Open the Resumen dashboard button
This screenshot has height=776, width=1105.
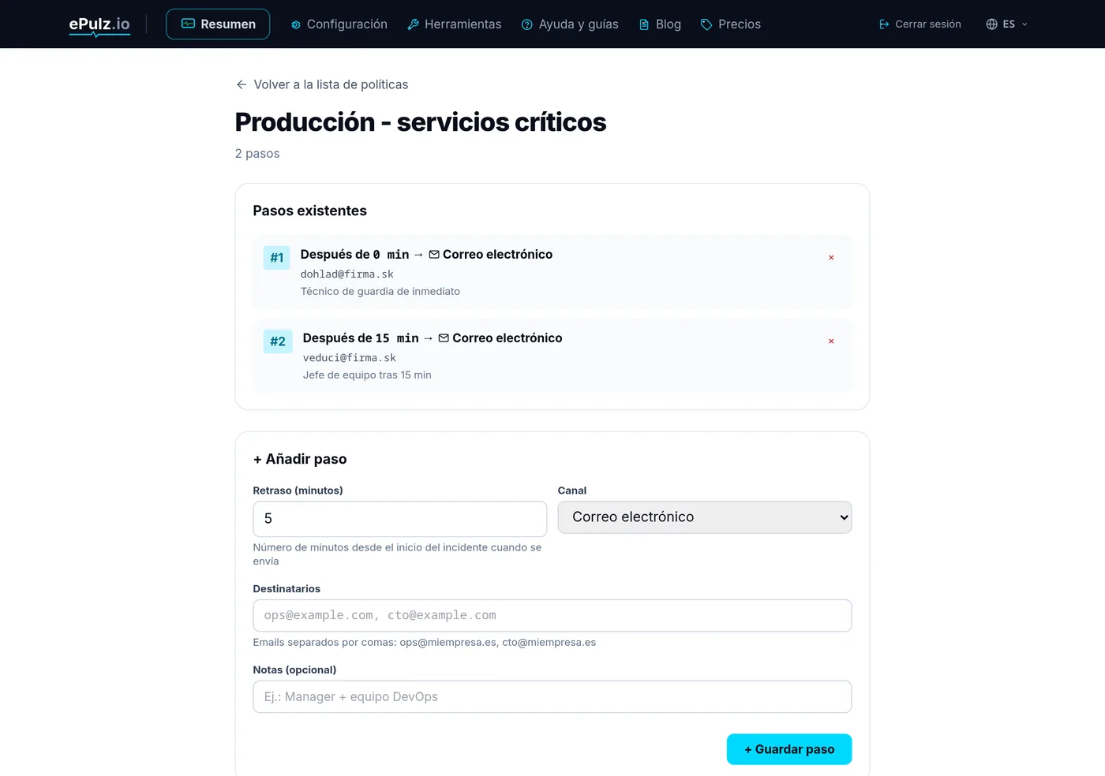point(218,24)
